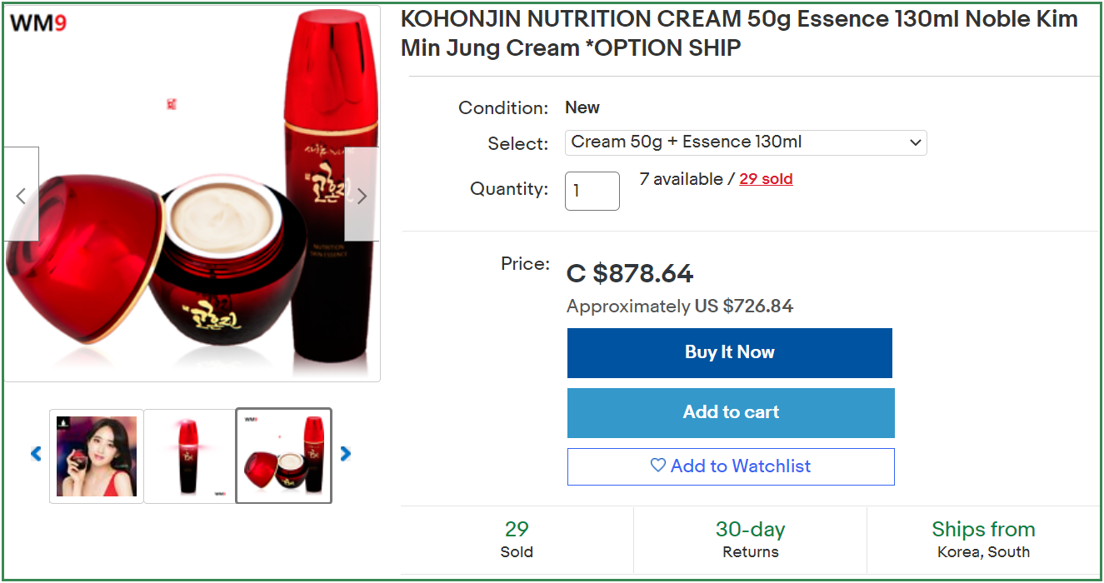The height and width of the screenshot is (583, 1104).
Task: Show the next product image arrow
Action: 362,195
